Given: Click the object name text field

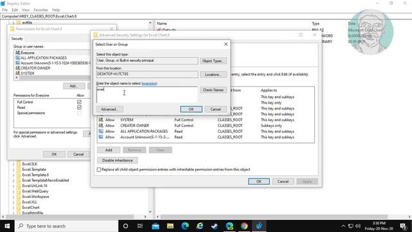Looking at the screenshot, I should (x=147, y=95).
